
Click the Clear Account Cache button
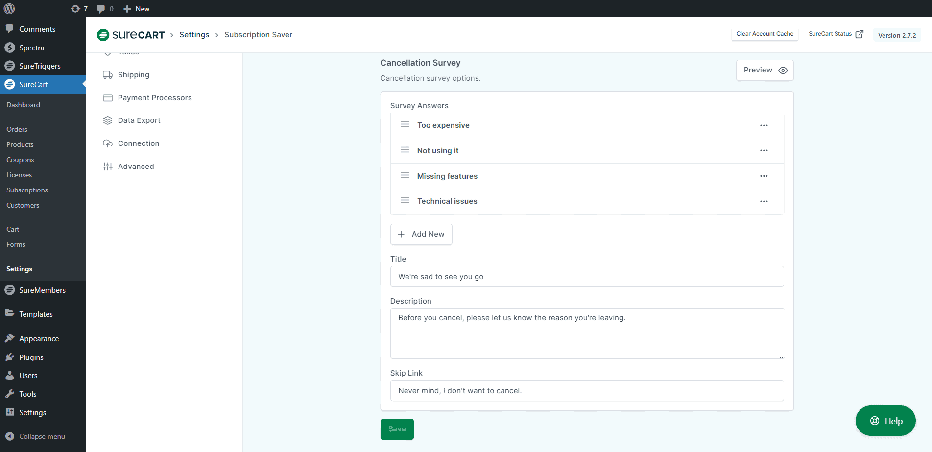(x=764, y=34)
